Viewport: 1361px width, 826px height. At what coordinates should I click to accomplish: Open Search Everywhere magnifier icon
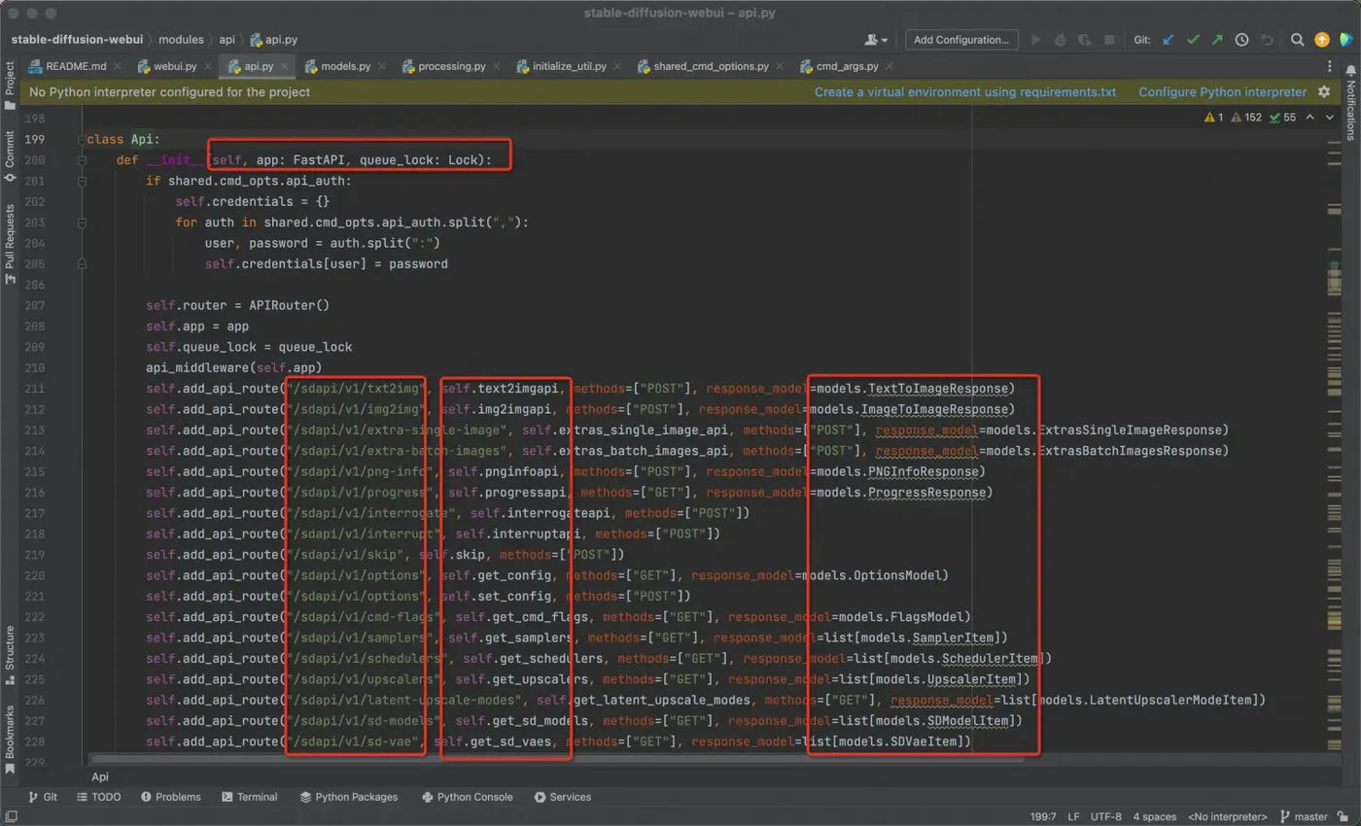click(1297, 40)
